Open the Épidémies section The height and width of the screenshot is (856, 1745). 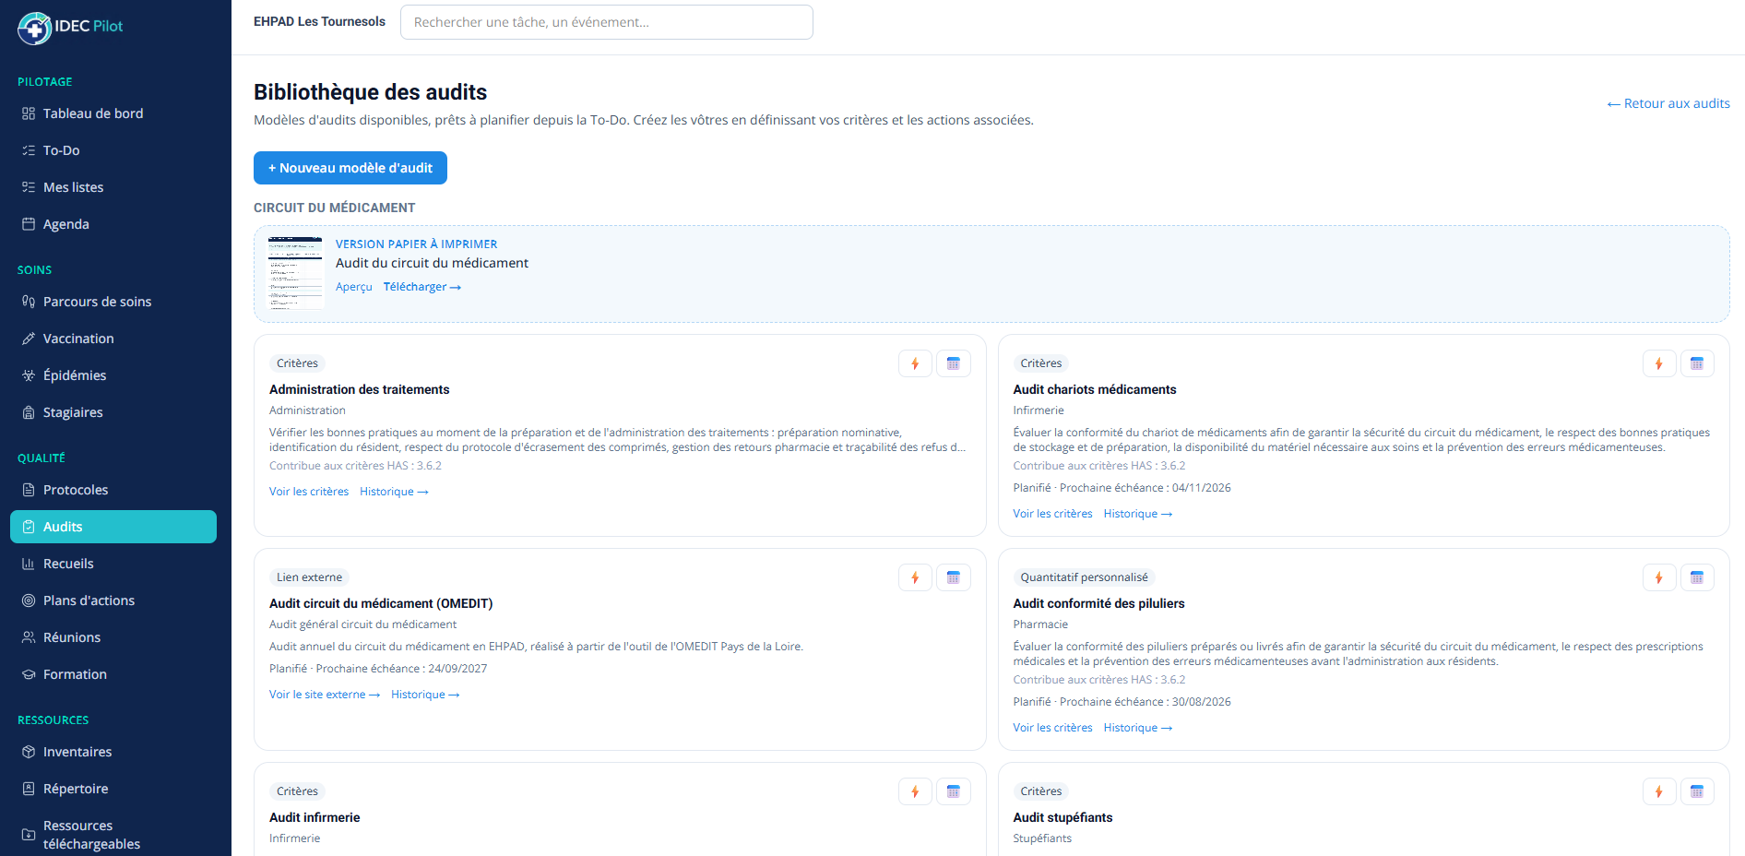coord(113,375)
